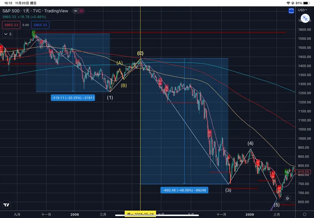Select the Elliott wave label (4)

250,143
